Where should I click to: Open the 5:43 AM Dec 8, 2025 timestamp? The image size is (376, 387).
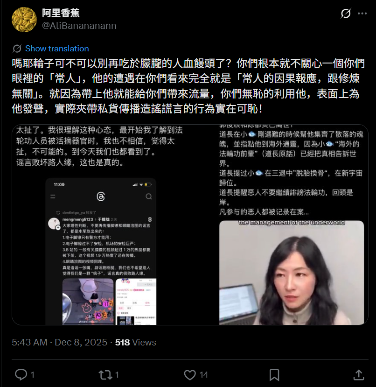pos(59,342)
